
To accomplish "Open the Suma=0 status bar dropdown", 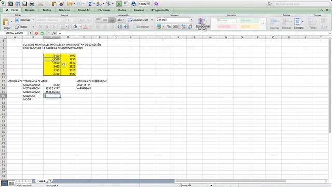I will pyautogui.click(x=211, y=185).
